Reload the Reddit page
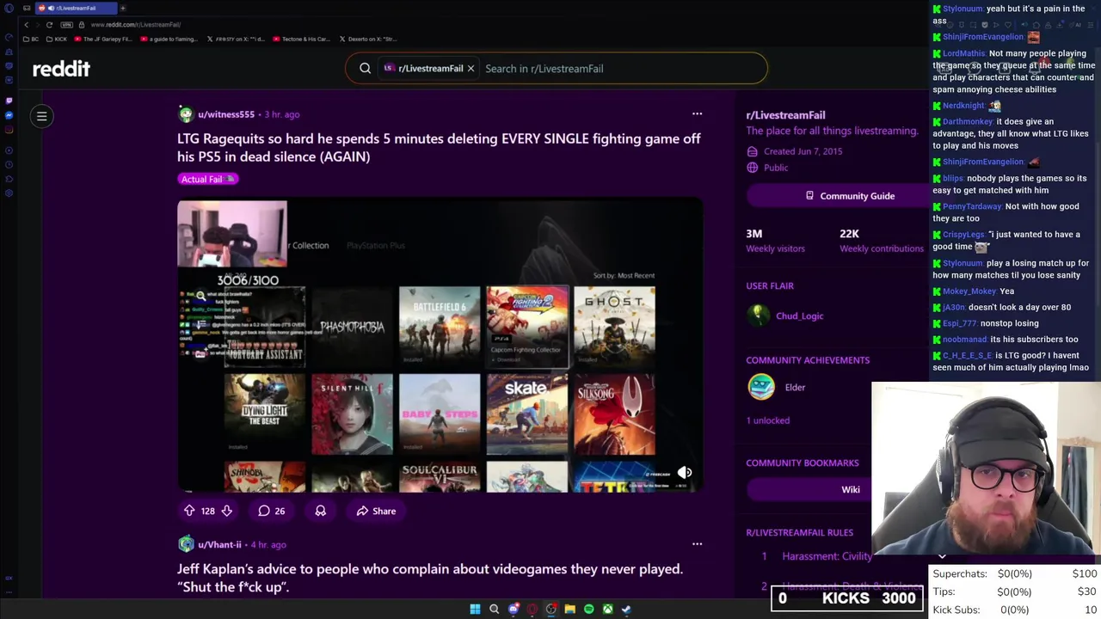The height and width of the screenshot is (619, 1101). click(49, 24)
